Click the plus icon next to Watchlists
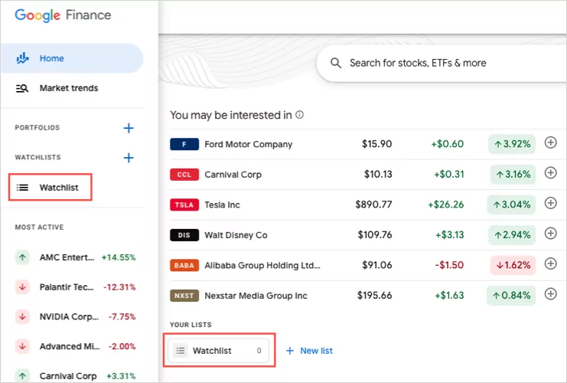 pos(129,158)
